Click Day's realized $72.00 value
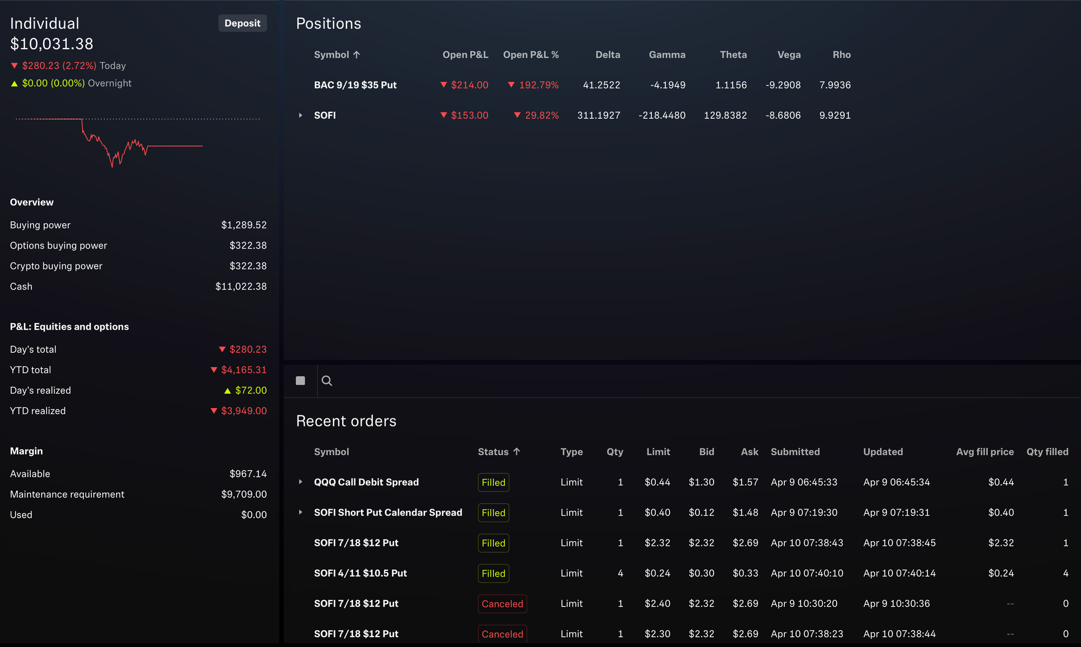The height and width of the screenshot is (647, 1081). [245, 390]
